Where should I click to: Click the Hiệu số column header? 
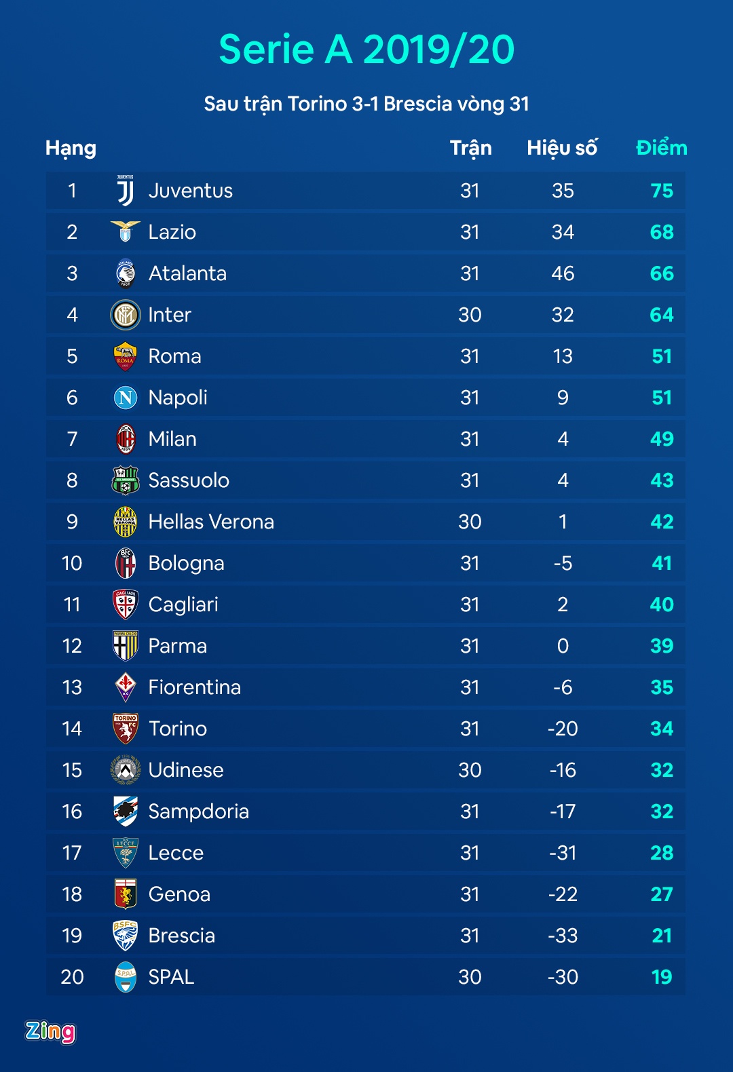562,148
